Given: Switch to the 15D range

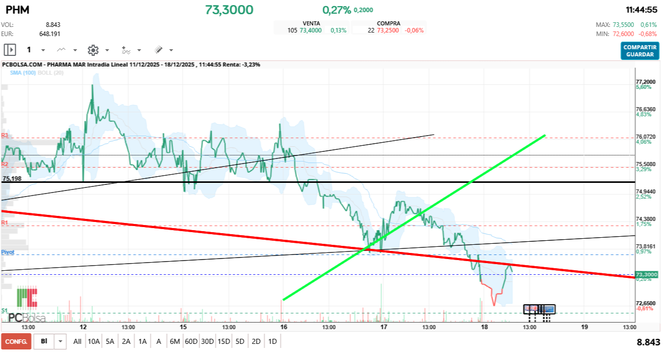Looking at the screenshot, I should point(224,341).
